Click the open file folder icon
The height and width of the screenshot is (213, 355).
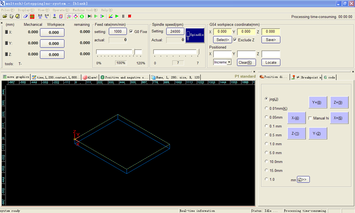tap(5, 16)
